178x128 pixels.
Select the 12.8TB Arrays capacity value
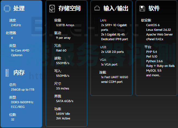(x=65, y=25)
